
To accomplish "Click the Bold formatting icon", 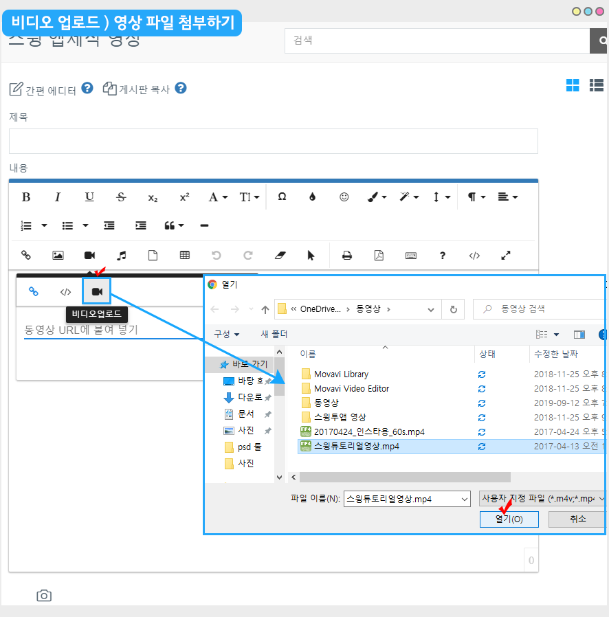I will pos(26,197).
